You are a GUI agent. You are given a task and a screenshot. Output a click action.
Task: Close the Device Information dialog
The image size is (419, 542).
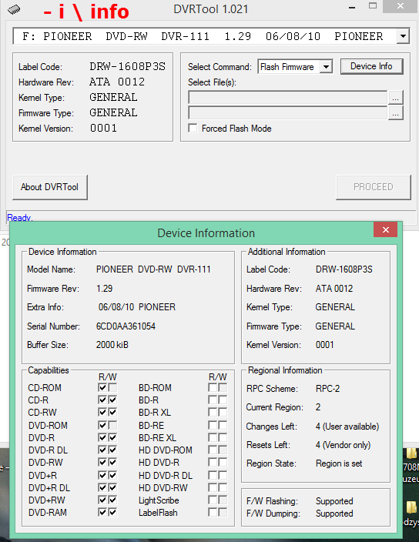point(385,230)
